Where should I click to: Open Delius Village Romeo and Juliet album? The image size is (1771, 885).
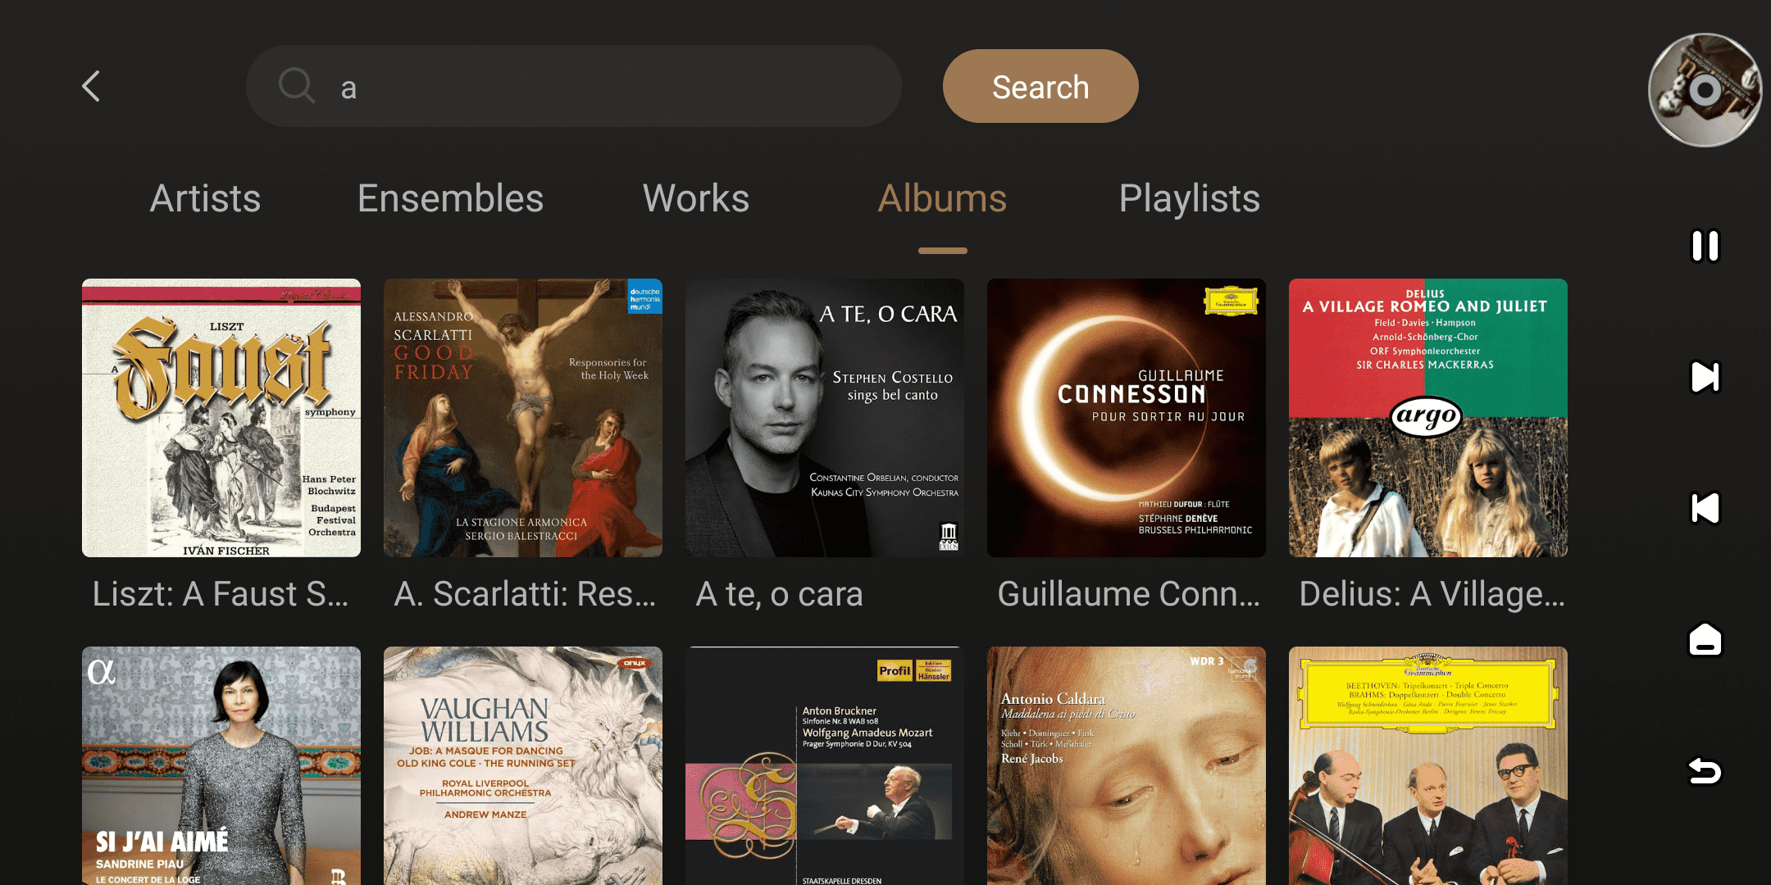click(x=1428, y=418)
